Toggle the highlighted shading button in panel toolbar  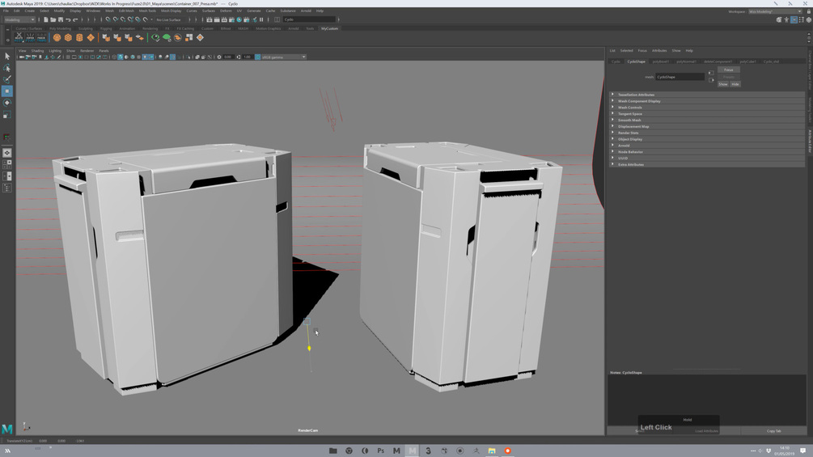pyautogui.click(x=121, y=57)
